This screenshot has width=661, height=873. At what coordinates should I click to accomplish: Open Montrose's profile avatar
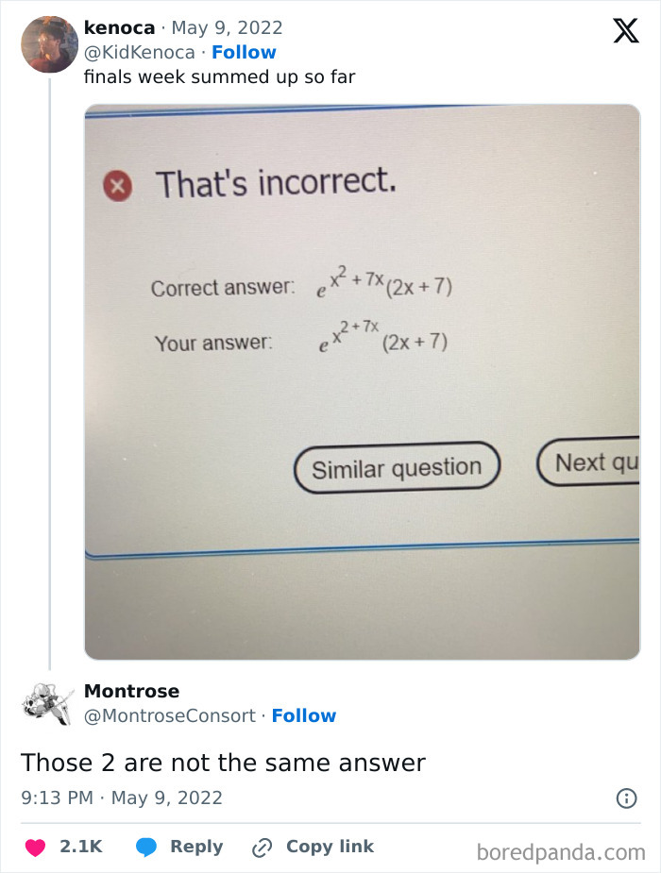click(x=48, y=705)
